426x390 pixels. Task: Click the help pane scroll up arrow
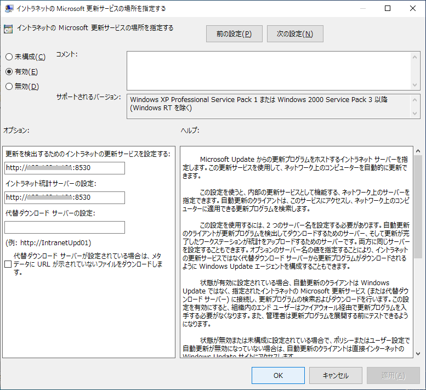(x=418, y=151)
